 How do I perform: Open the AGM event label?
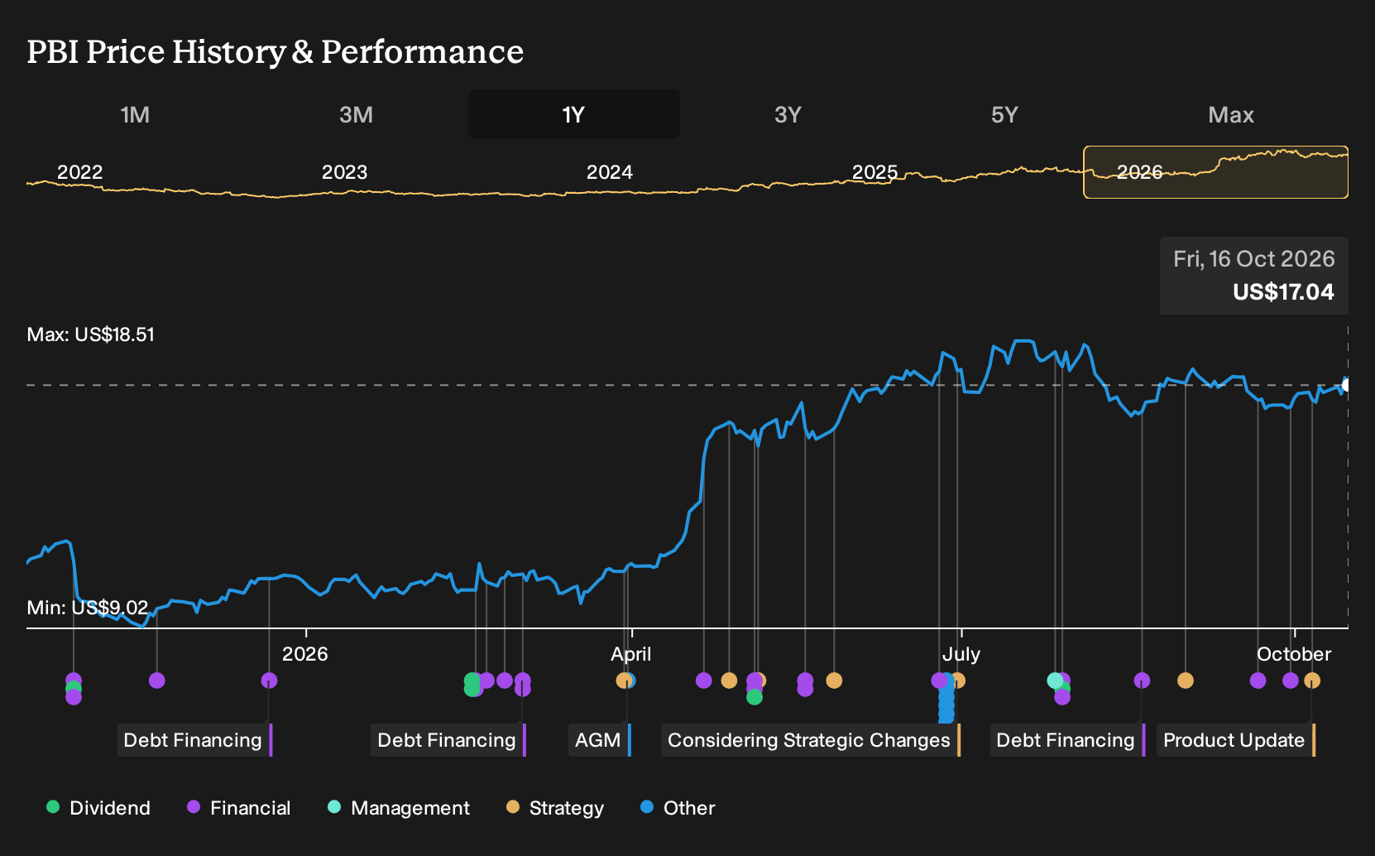pyautogui.click(x=600, y=740)
